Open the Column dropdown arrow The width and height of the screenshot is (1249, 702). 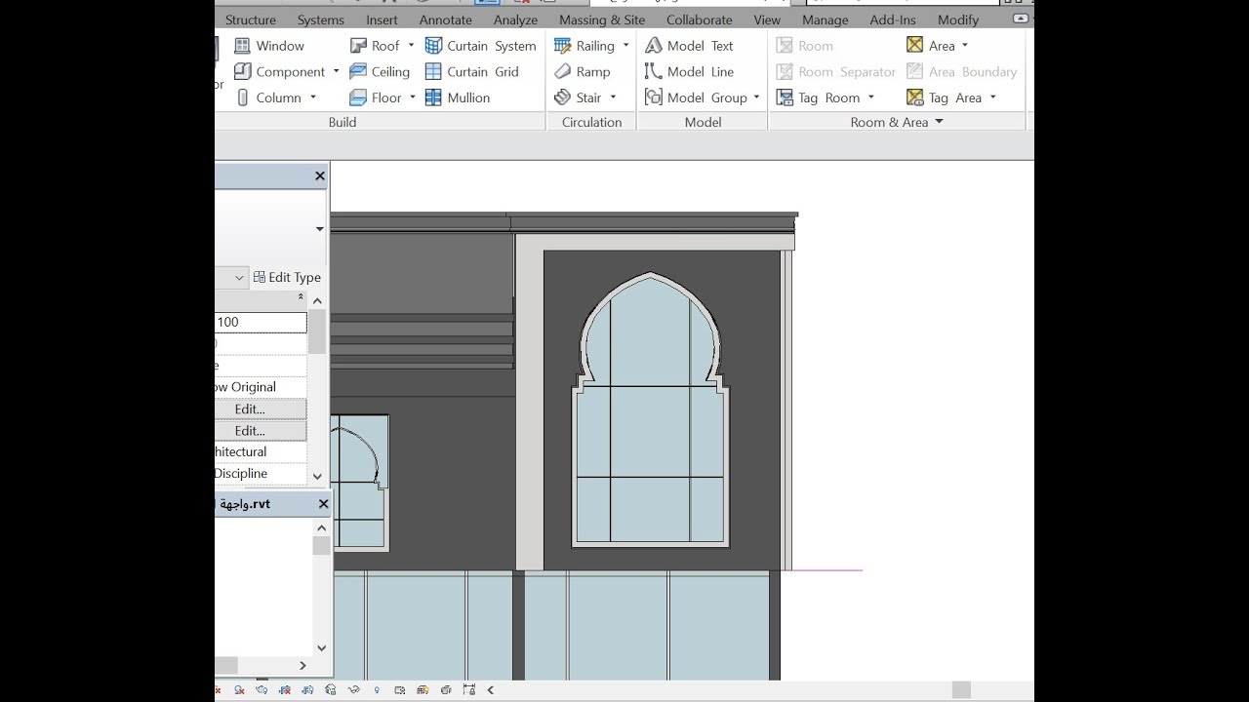tap(313, 97)
